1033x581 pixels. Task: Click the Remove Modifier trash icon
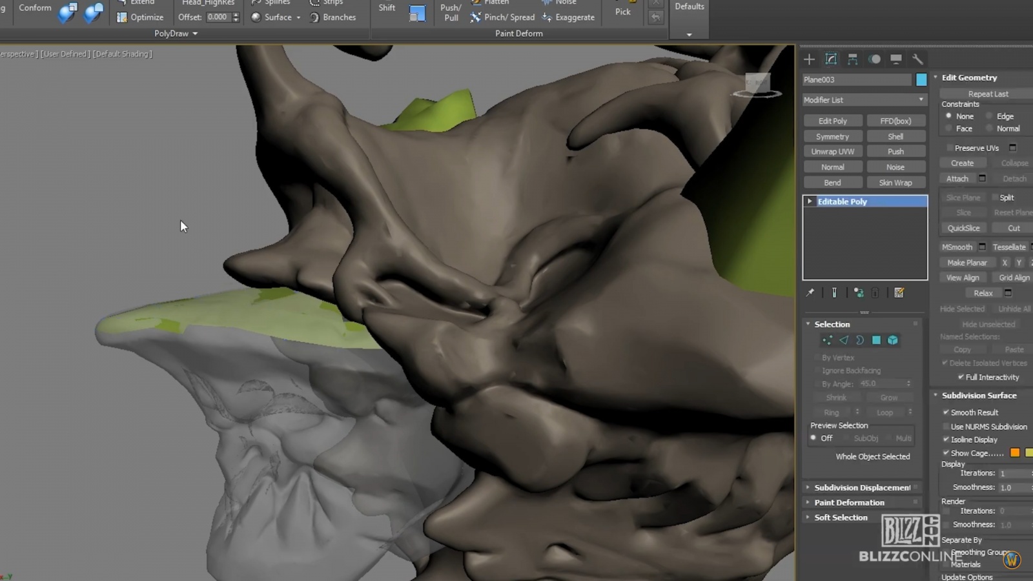875,292
